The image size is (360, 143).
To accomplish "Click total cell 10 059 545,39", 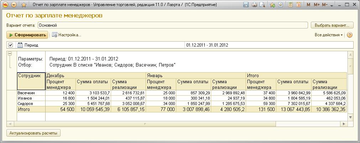I will pos(93,109).
